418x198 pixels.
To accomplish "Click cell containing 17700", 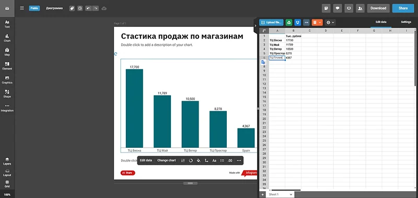I will point(293,40).
